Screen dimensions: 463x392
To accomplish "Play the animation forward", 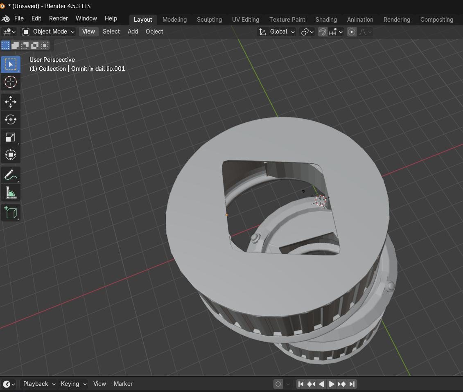I will click(x=332, y=384).
